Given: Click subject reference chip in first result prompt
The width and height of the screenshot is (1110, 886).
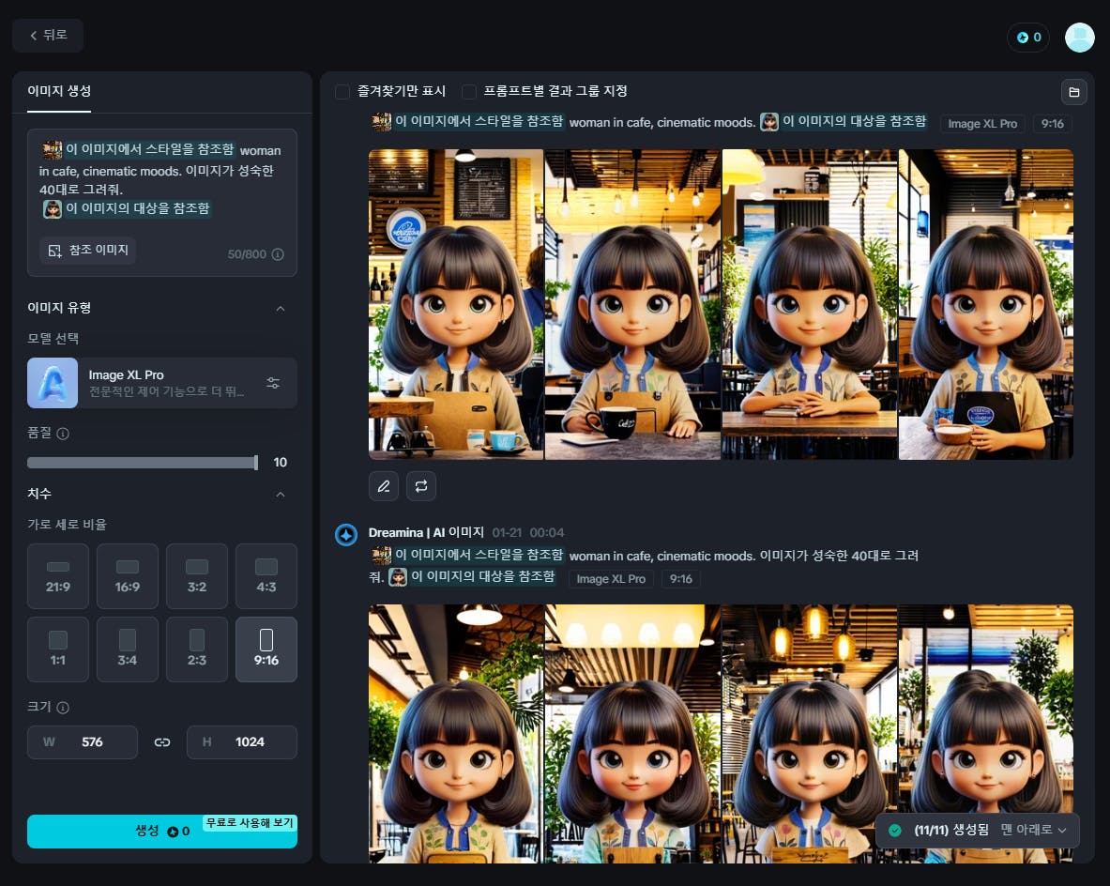Looking at the screenshot, I should point(844,122).
